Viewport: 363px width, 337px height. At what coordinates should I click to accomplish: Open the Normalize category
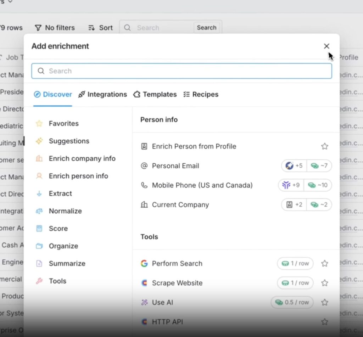65,211
